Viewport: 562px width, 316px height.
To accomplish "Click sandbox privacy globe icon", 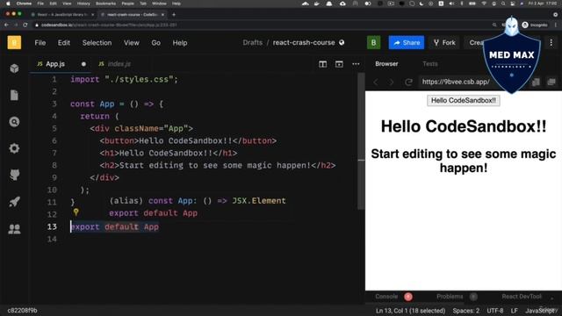I will (x=342, y=42).
